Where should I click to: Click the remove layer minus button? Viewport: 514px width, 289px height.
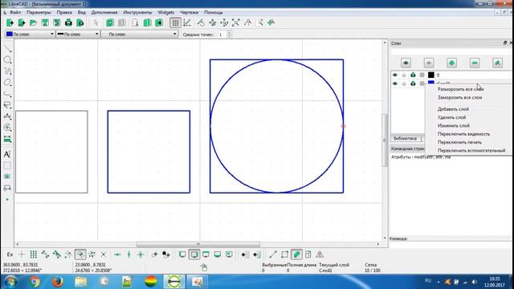(475, 63)
